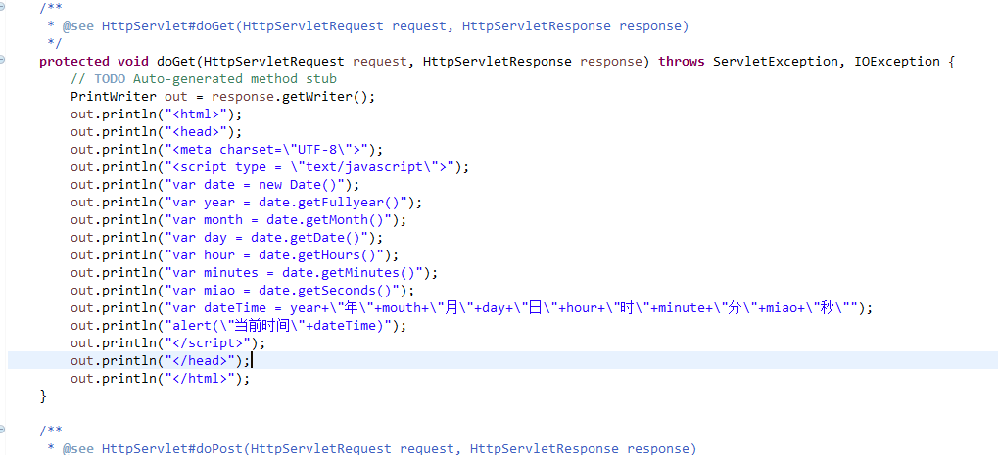The width and height of the screenshot is (998, 455).
Task: Click 'IOException' in the throws clause
Action: [897, 62]
